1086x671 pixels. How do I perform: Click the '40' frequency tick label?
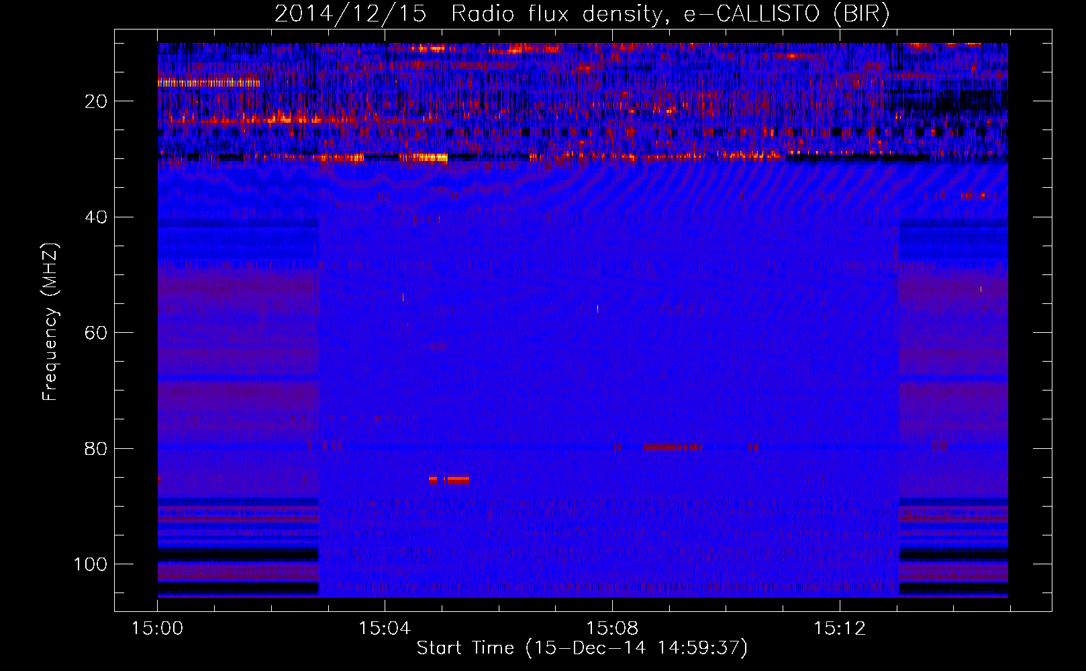tap(96, 217)
